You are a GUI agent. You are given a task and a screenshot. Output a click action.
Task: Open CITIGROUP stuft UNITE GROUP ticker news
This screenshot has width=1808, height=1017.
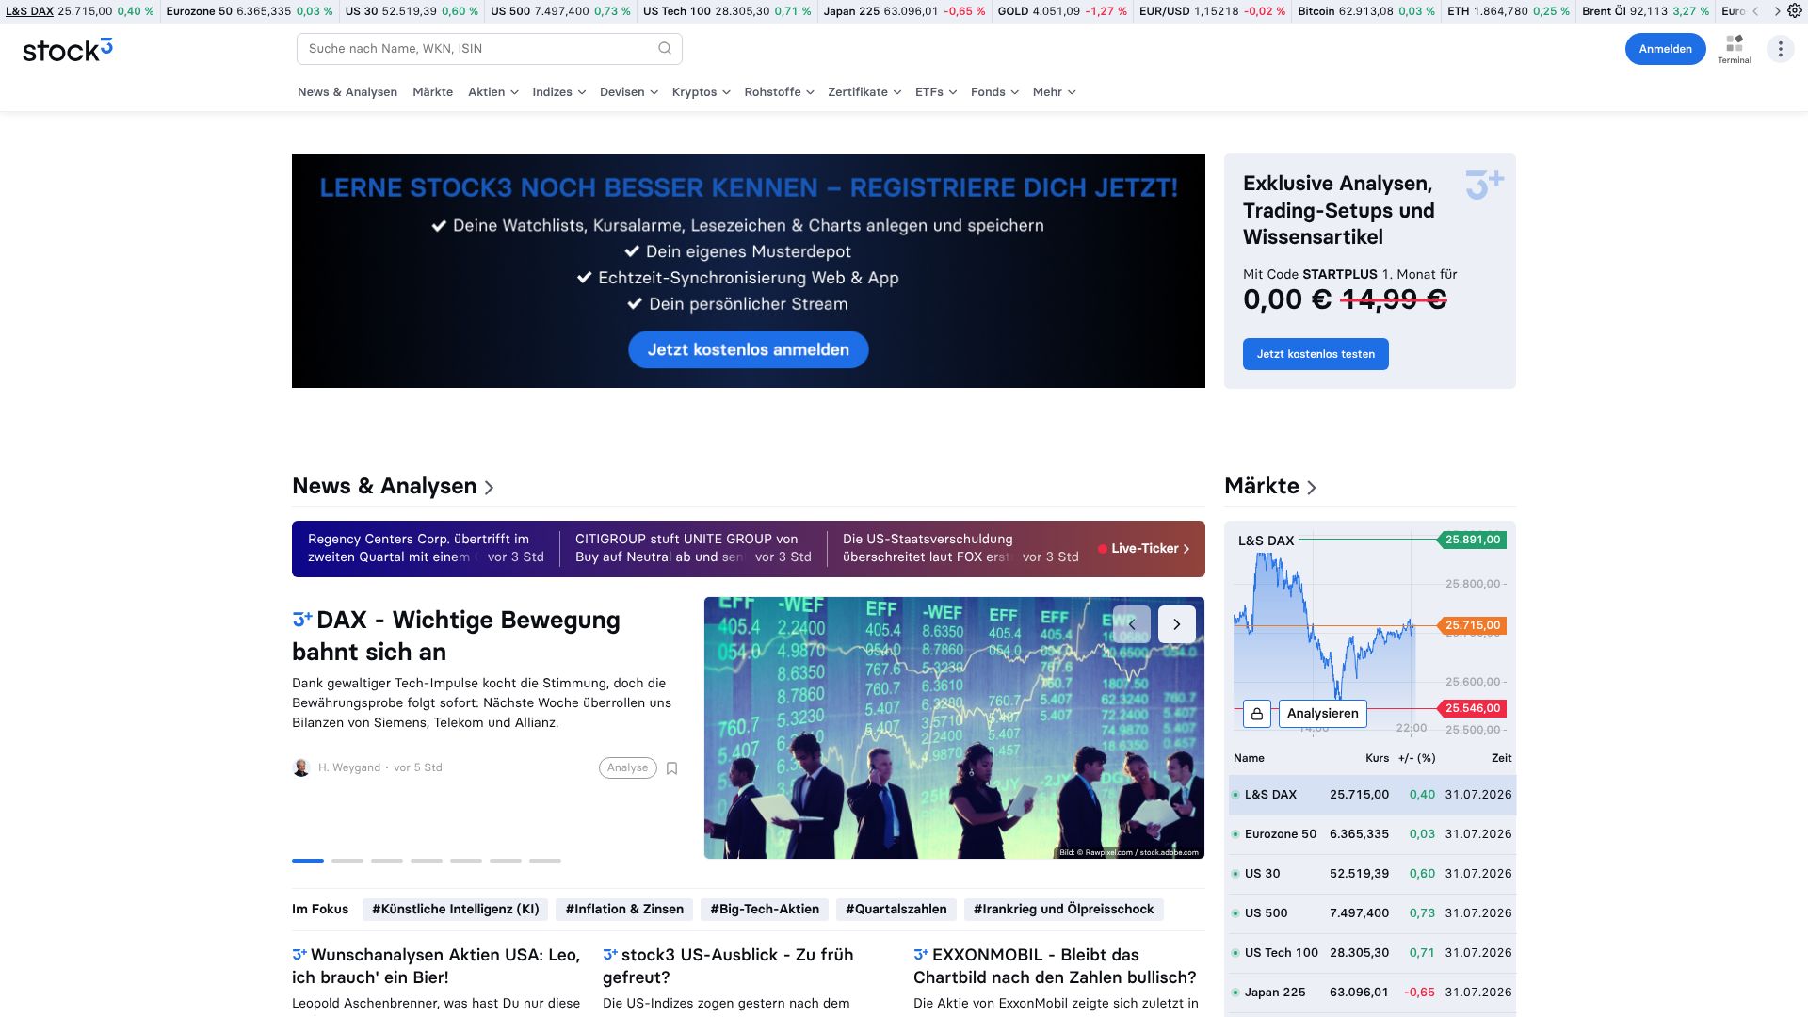click(x=693, y=548)
